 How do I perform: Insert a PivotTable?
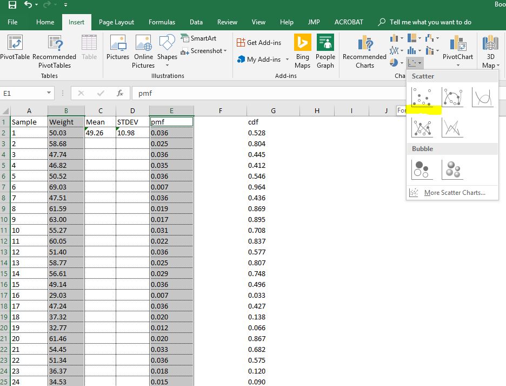(15, 48)
